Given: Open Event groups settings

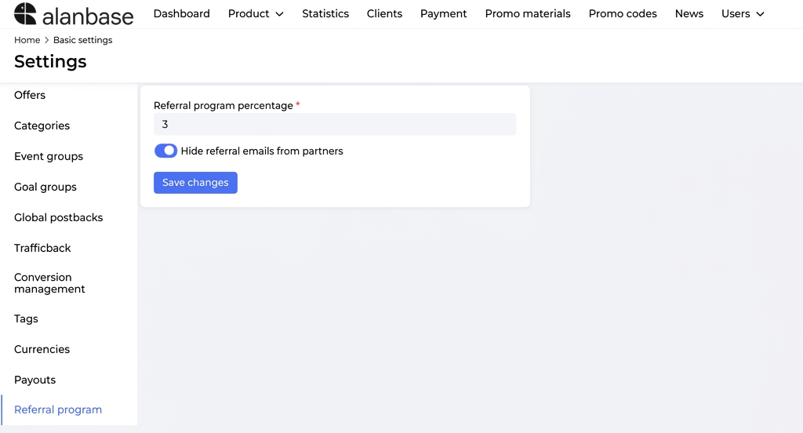Looking at the screenshot, I should pyautogui.click(x=49, y=156).
